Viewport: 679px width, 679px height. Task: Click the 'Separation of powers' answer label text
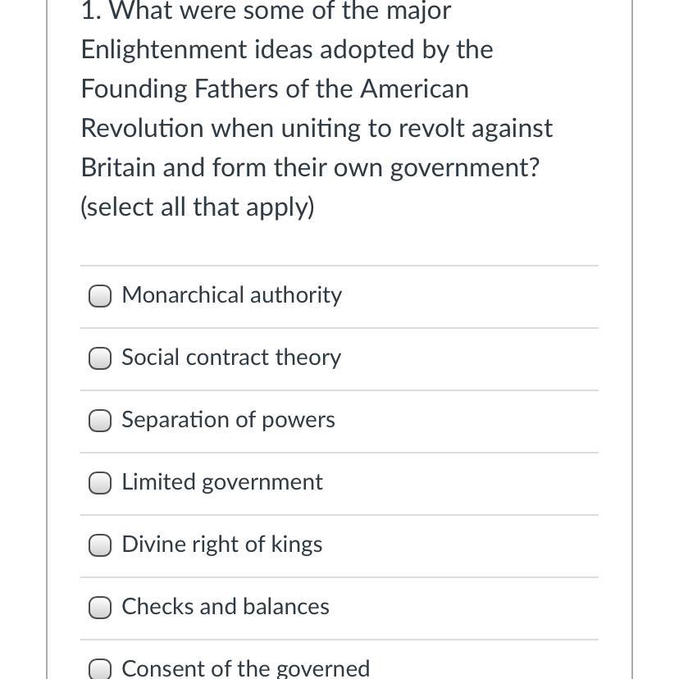click(228, 420)
